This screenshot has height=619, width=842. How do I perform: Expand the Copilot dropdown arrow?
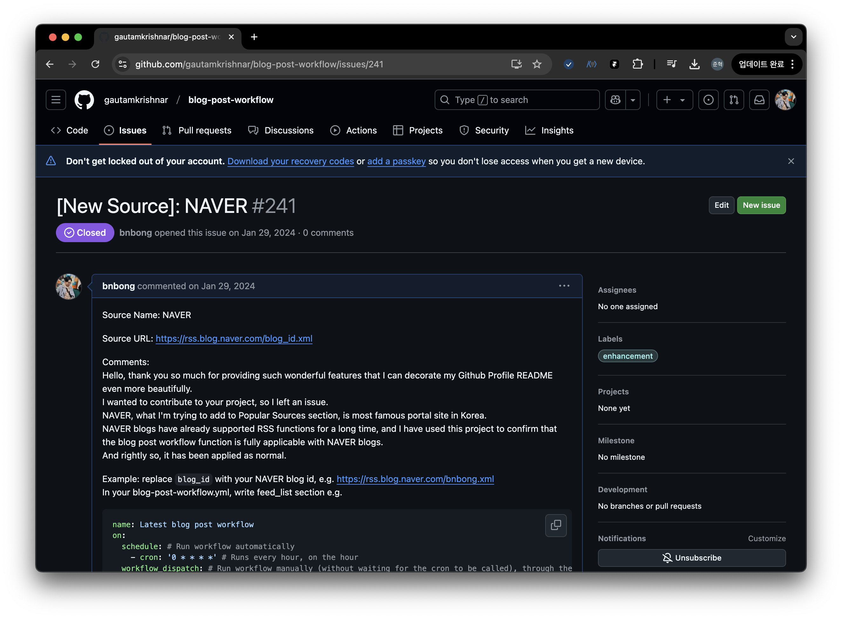pyautogui.click(x=633, y=100)
